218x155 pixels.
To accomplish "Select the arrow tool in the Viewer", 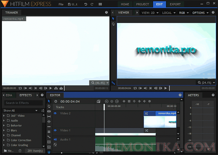I will click(113, 19).
